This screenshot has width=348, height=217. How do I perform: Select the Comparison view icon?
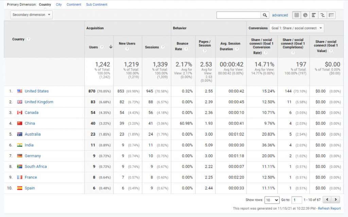[x=322, y=15]
